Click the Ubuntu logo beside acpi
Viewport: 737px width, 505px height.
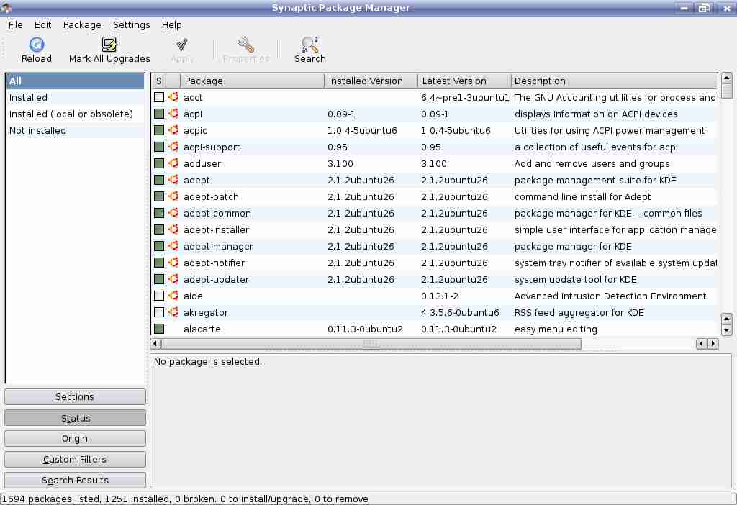(173, 114)
